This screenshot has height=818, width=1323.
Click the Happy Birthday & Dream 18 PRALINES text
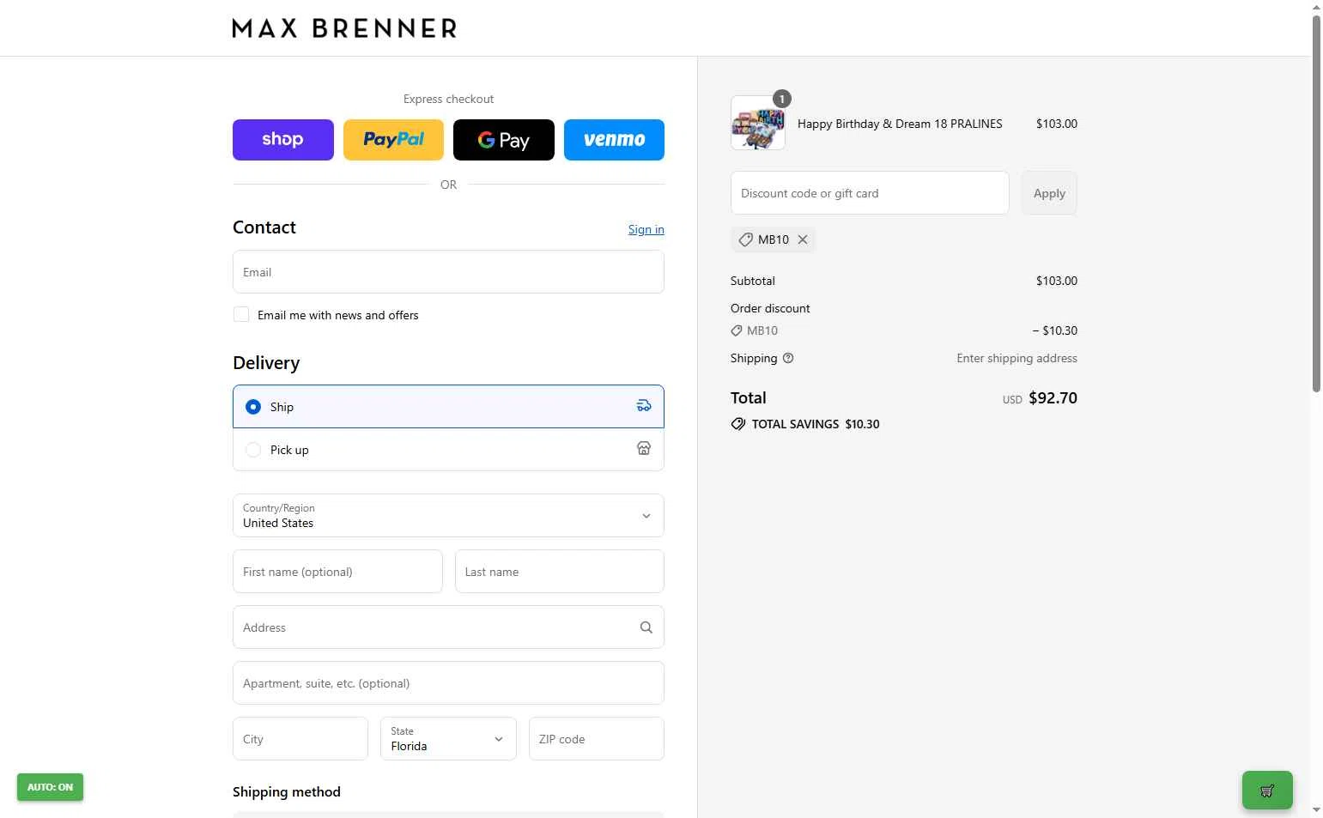click(x=900, y=124)
